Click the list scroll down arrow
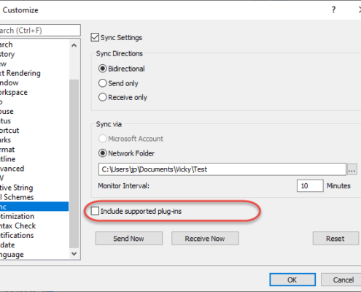 (x=74, y=254)
